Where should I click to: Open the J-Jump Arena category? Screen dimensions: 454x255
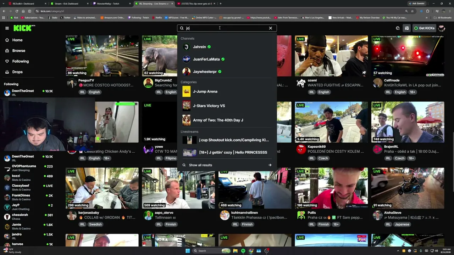pyautogui.click(x=227, y=91)
